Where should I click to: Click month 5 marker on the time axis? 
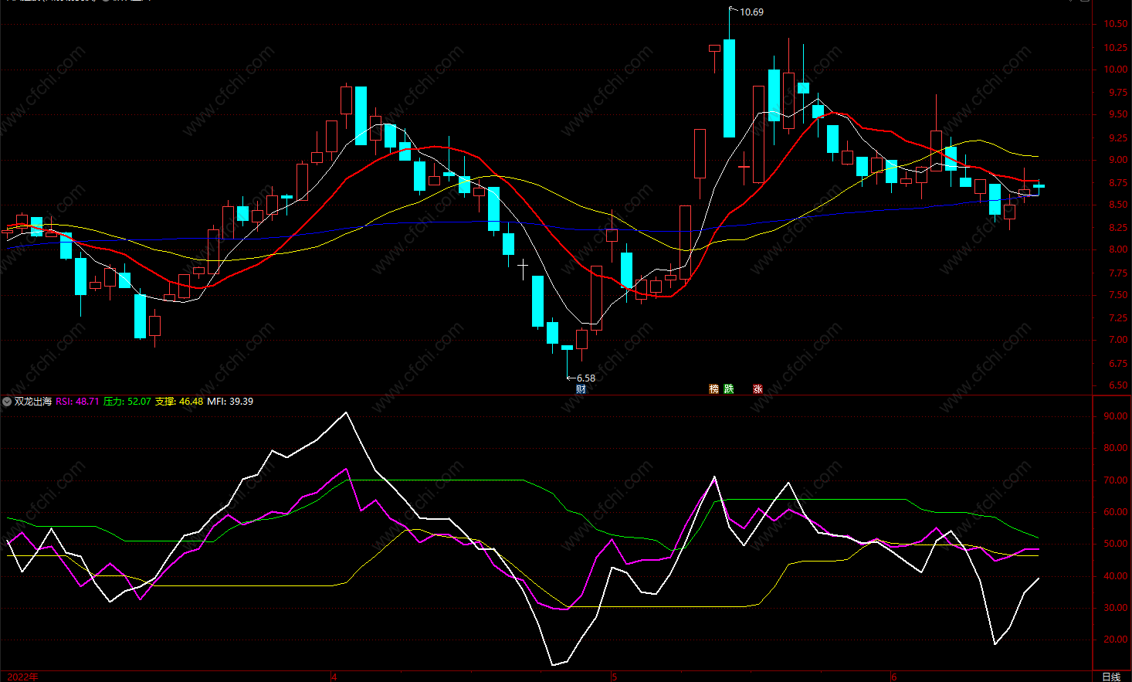point(615,677)
